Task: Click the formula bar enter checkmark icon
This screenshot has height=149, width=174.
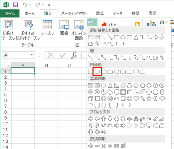Action: pos(62,55)
